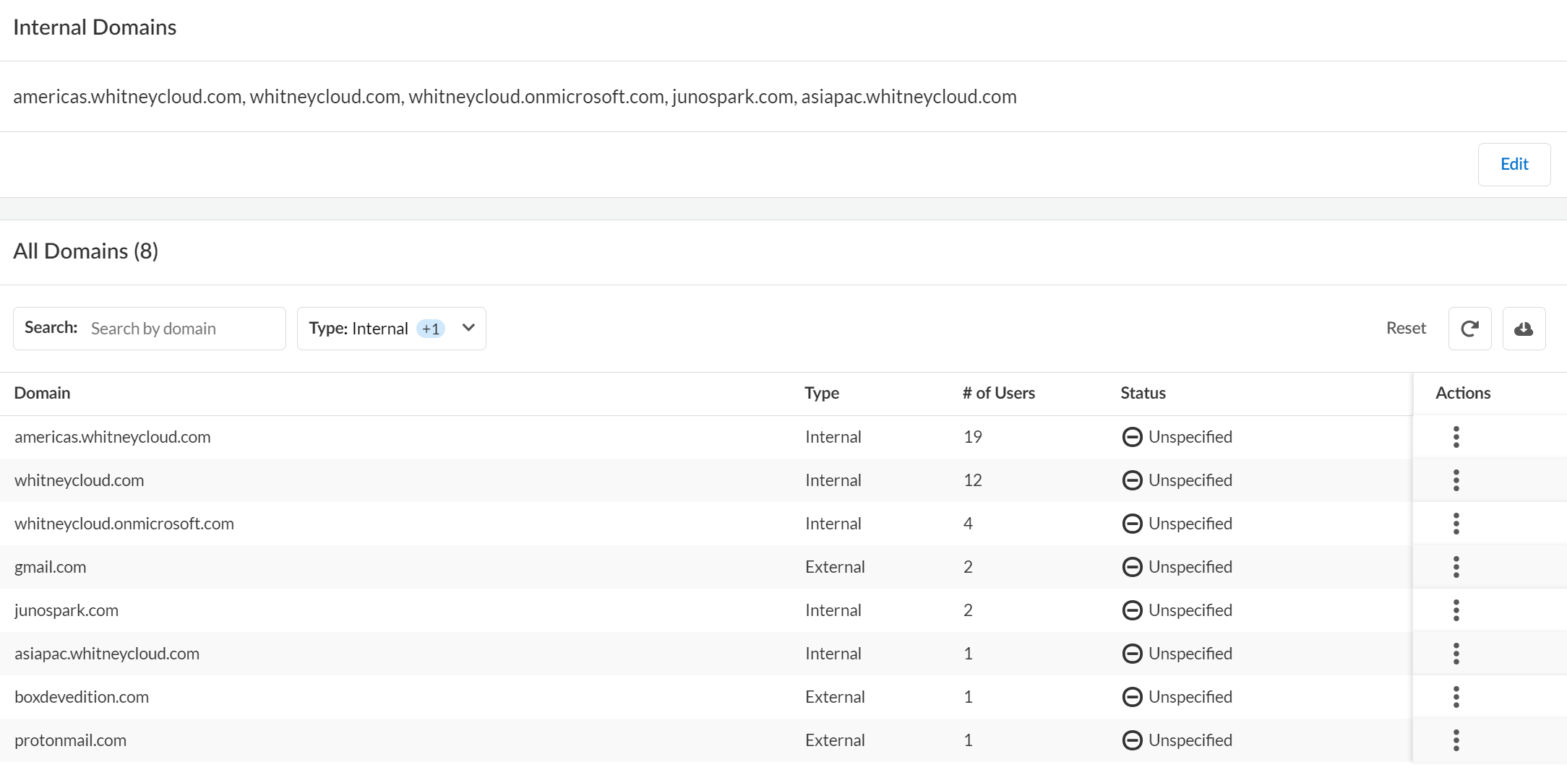Image resolution: width=1567 pixels, height=767 pixels.
Task: Sort by the Domain column header
Action: [x=43, y=393]
